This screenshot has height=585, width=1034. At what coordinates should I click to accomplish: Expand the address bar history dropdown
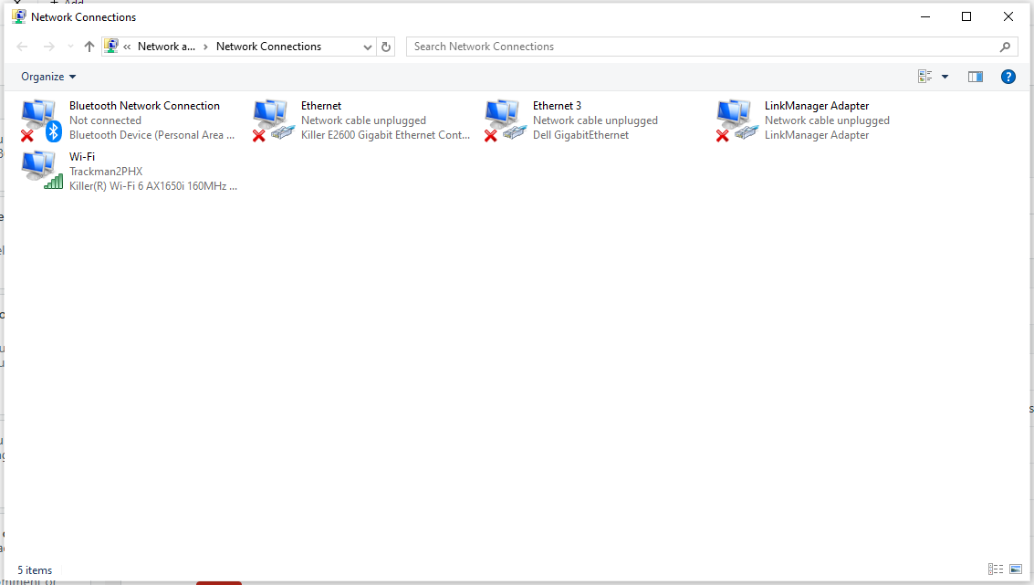click(367, 46)
